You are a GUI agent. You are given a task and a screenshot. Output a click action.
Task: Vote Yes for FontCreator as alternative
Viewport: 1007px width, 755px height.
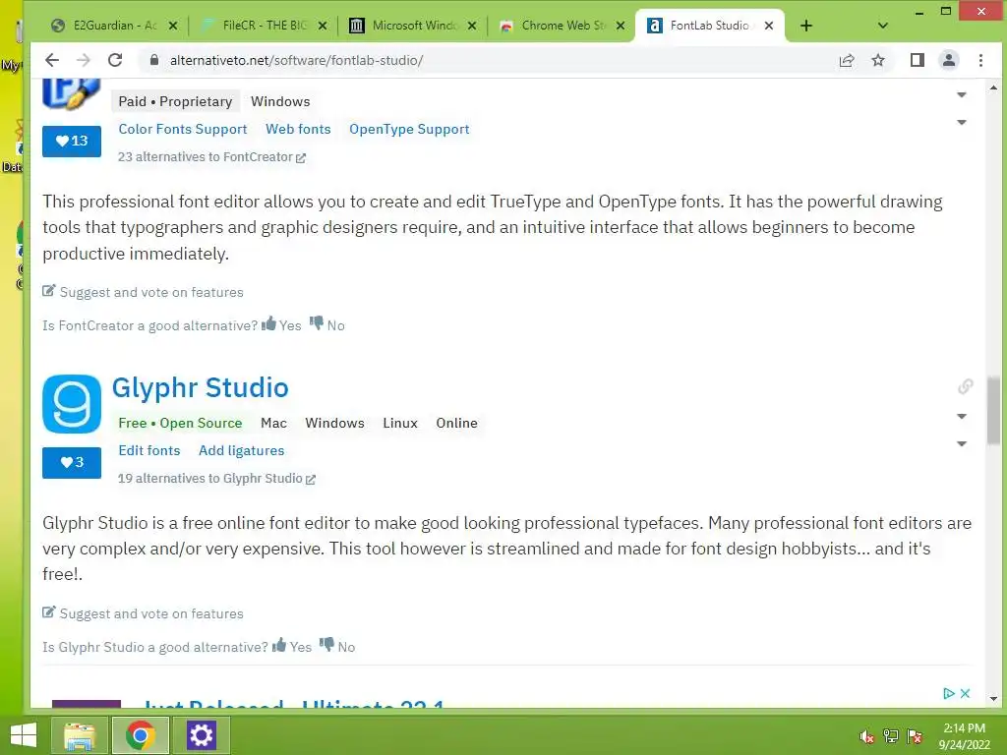click(281, 324)
